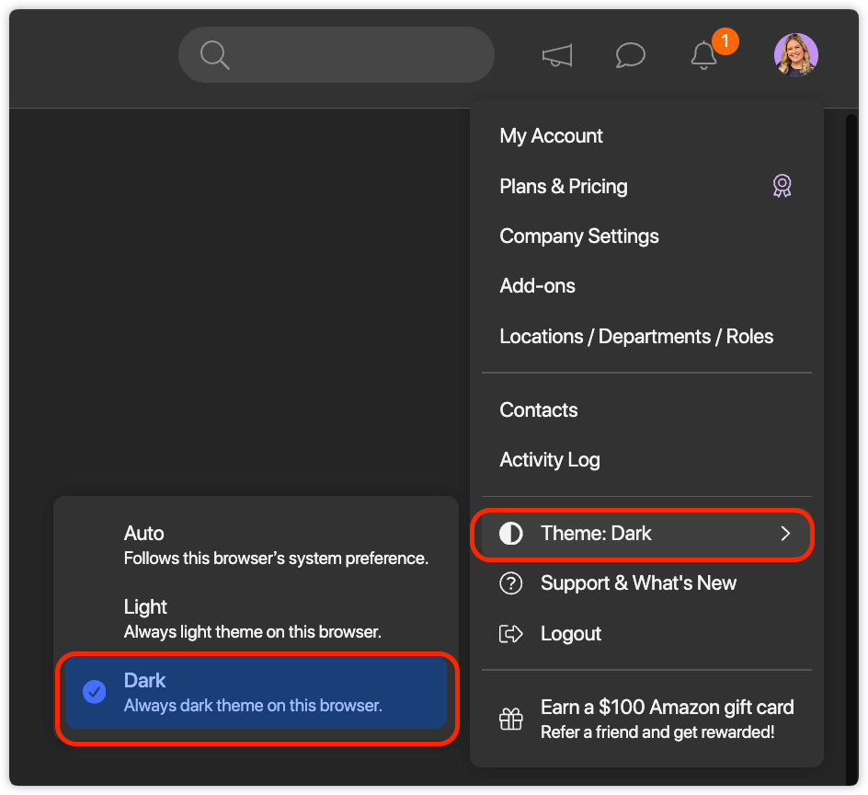Click the user profile avatar

[x=795, y=55]
